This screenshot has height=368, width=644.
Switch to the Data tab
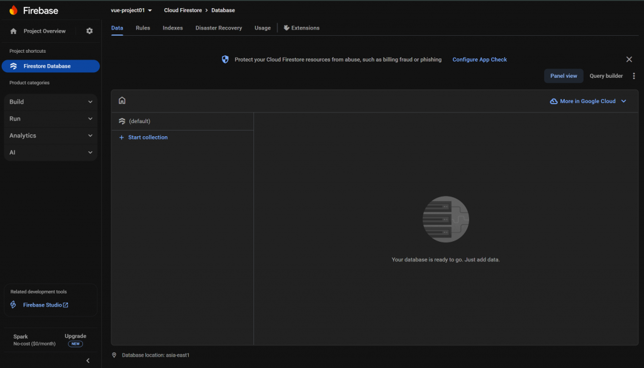117,28
